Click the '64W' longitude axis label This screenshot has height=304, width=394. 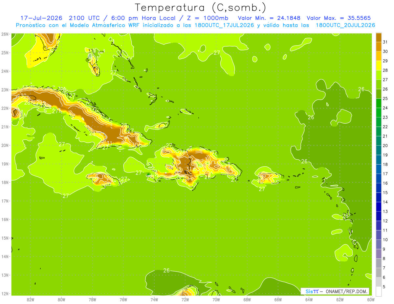(x=309, y=299)
